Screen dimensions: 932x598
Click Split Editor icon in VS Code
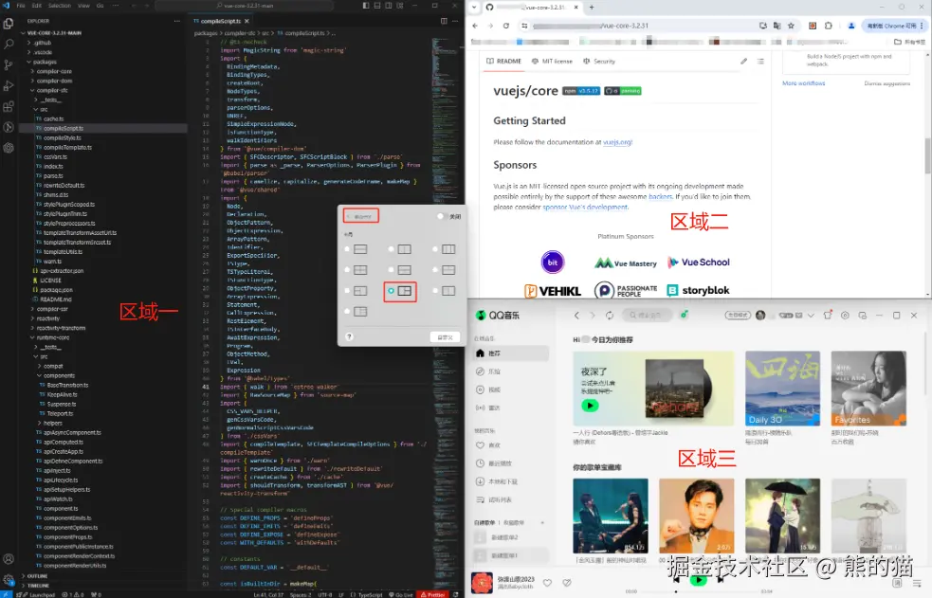444,21
